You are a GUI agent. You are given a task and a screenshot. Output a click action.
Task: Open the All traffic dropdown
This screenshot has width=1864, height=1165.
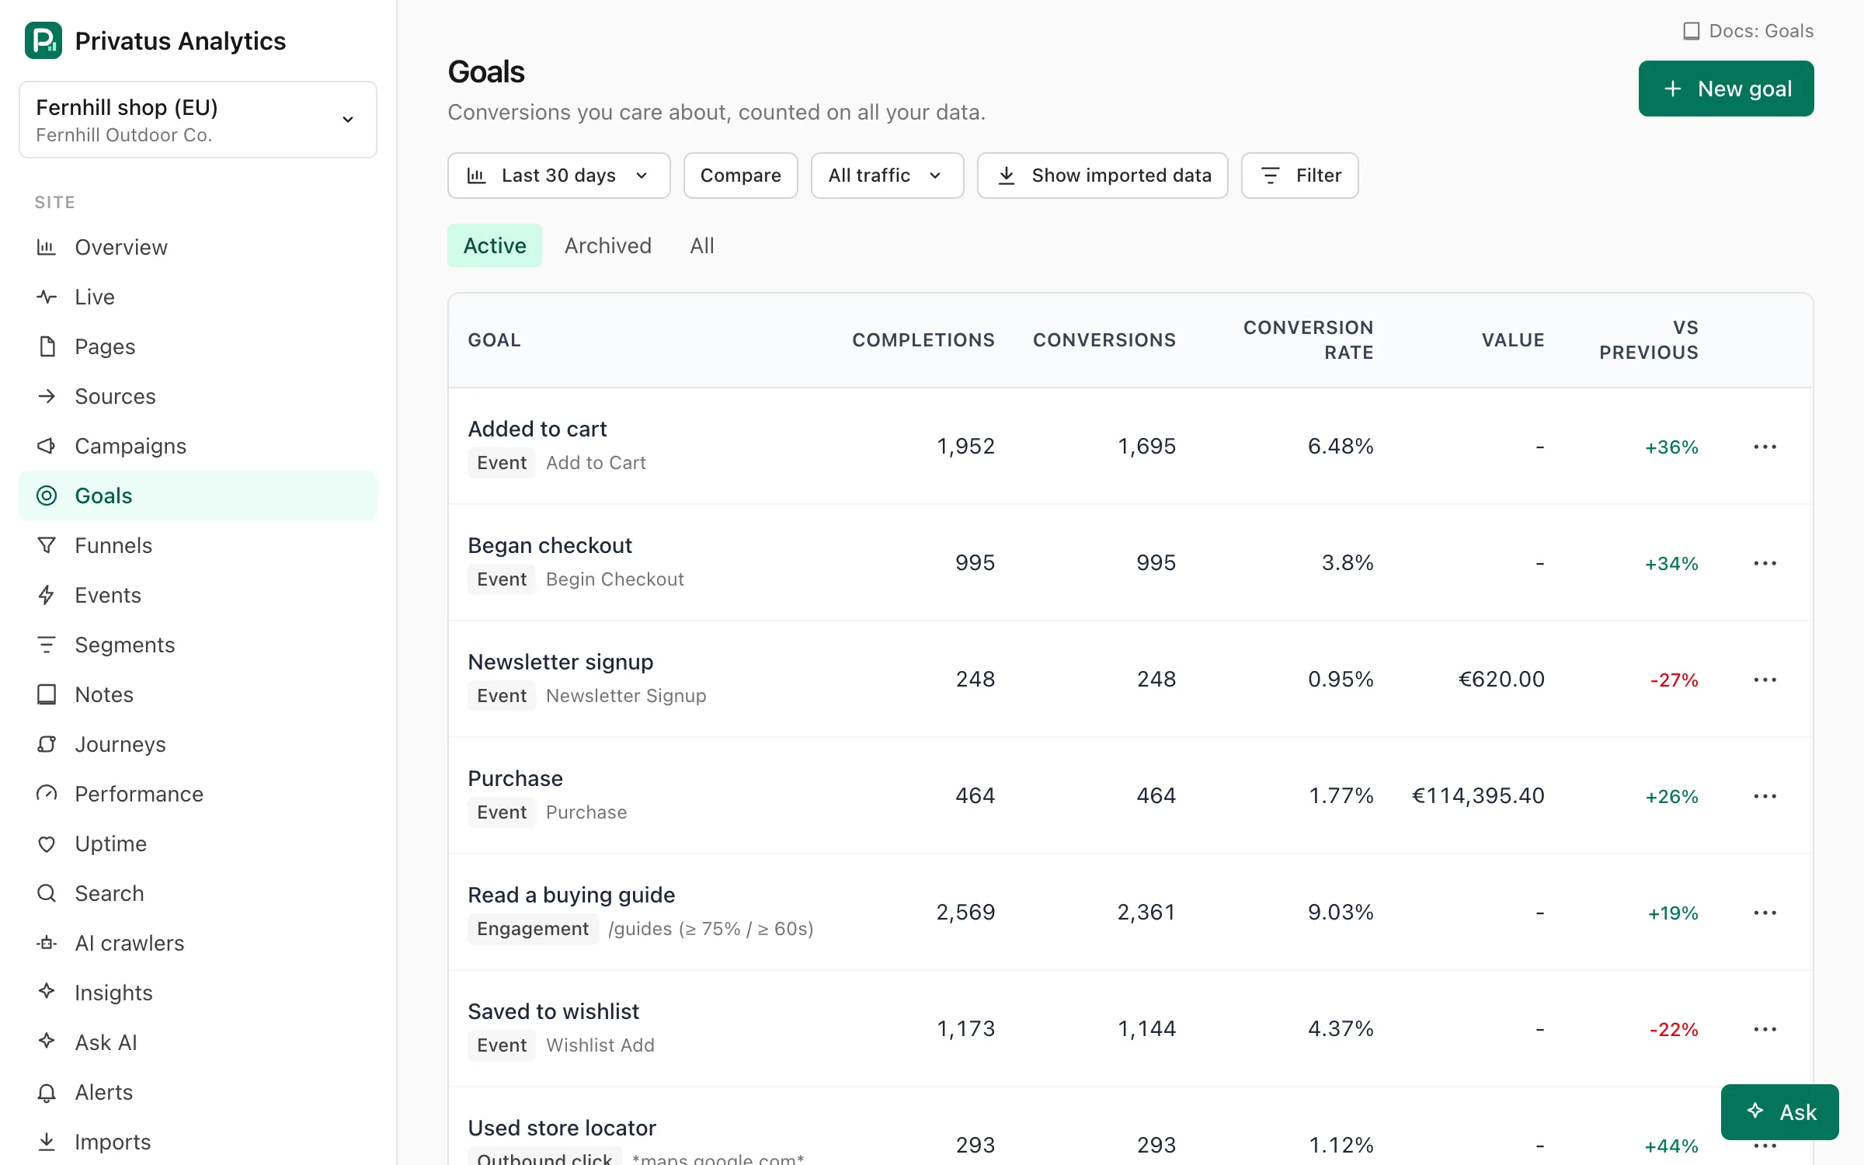(887, 176)
